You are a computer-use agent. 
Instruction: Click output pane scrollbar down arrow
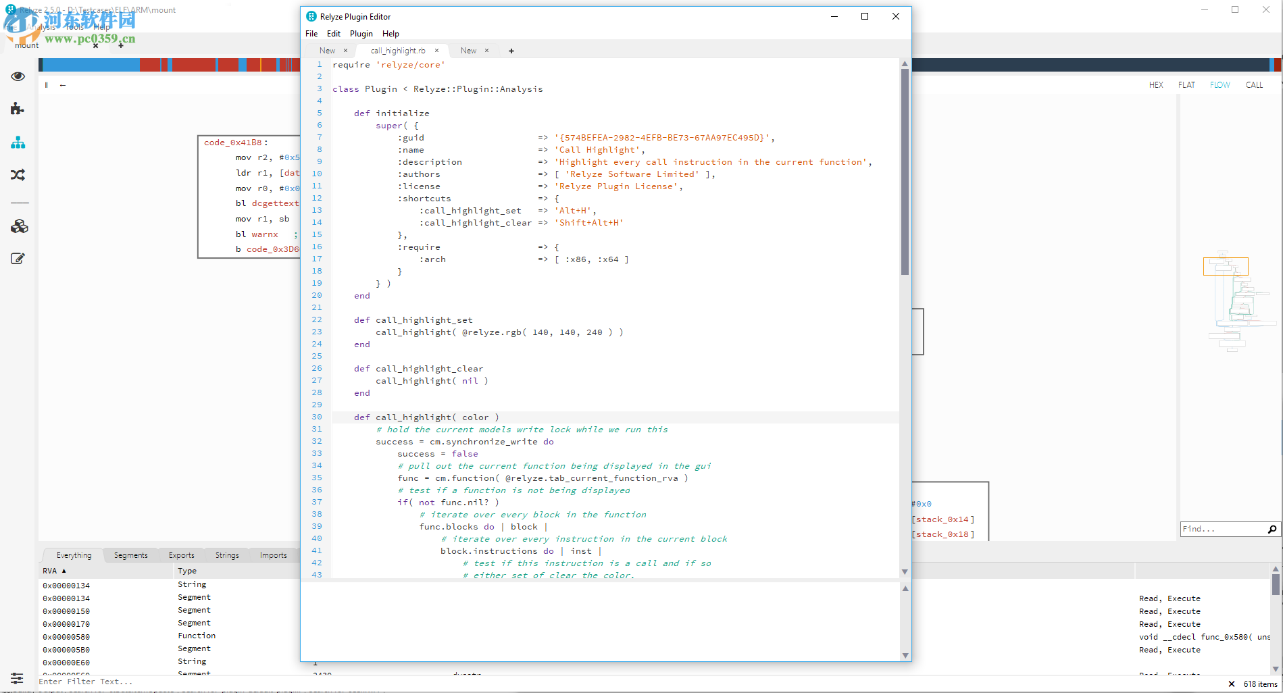pos(905,655)
